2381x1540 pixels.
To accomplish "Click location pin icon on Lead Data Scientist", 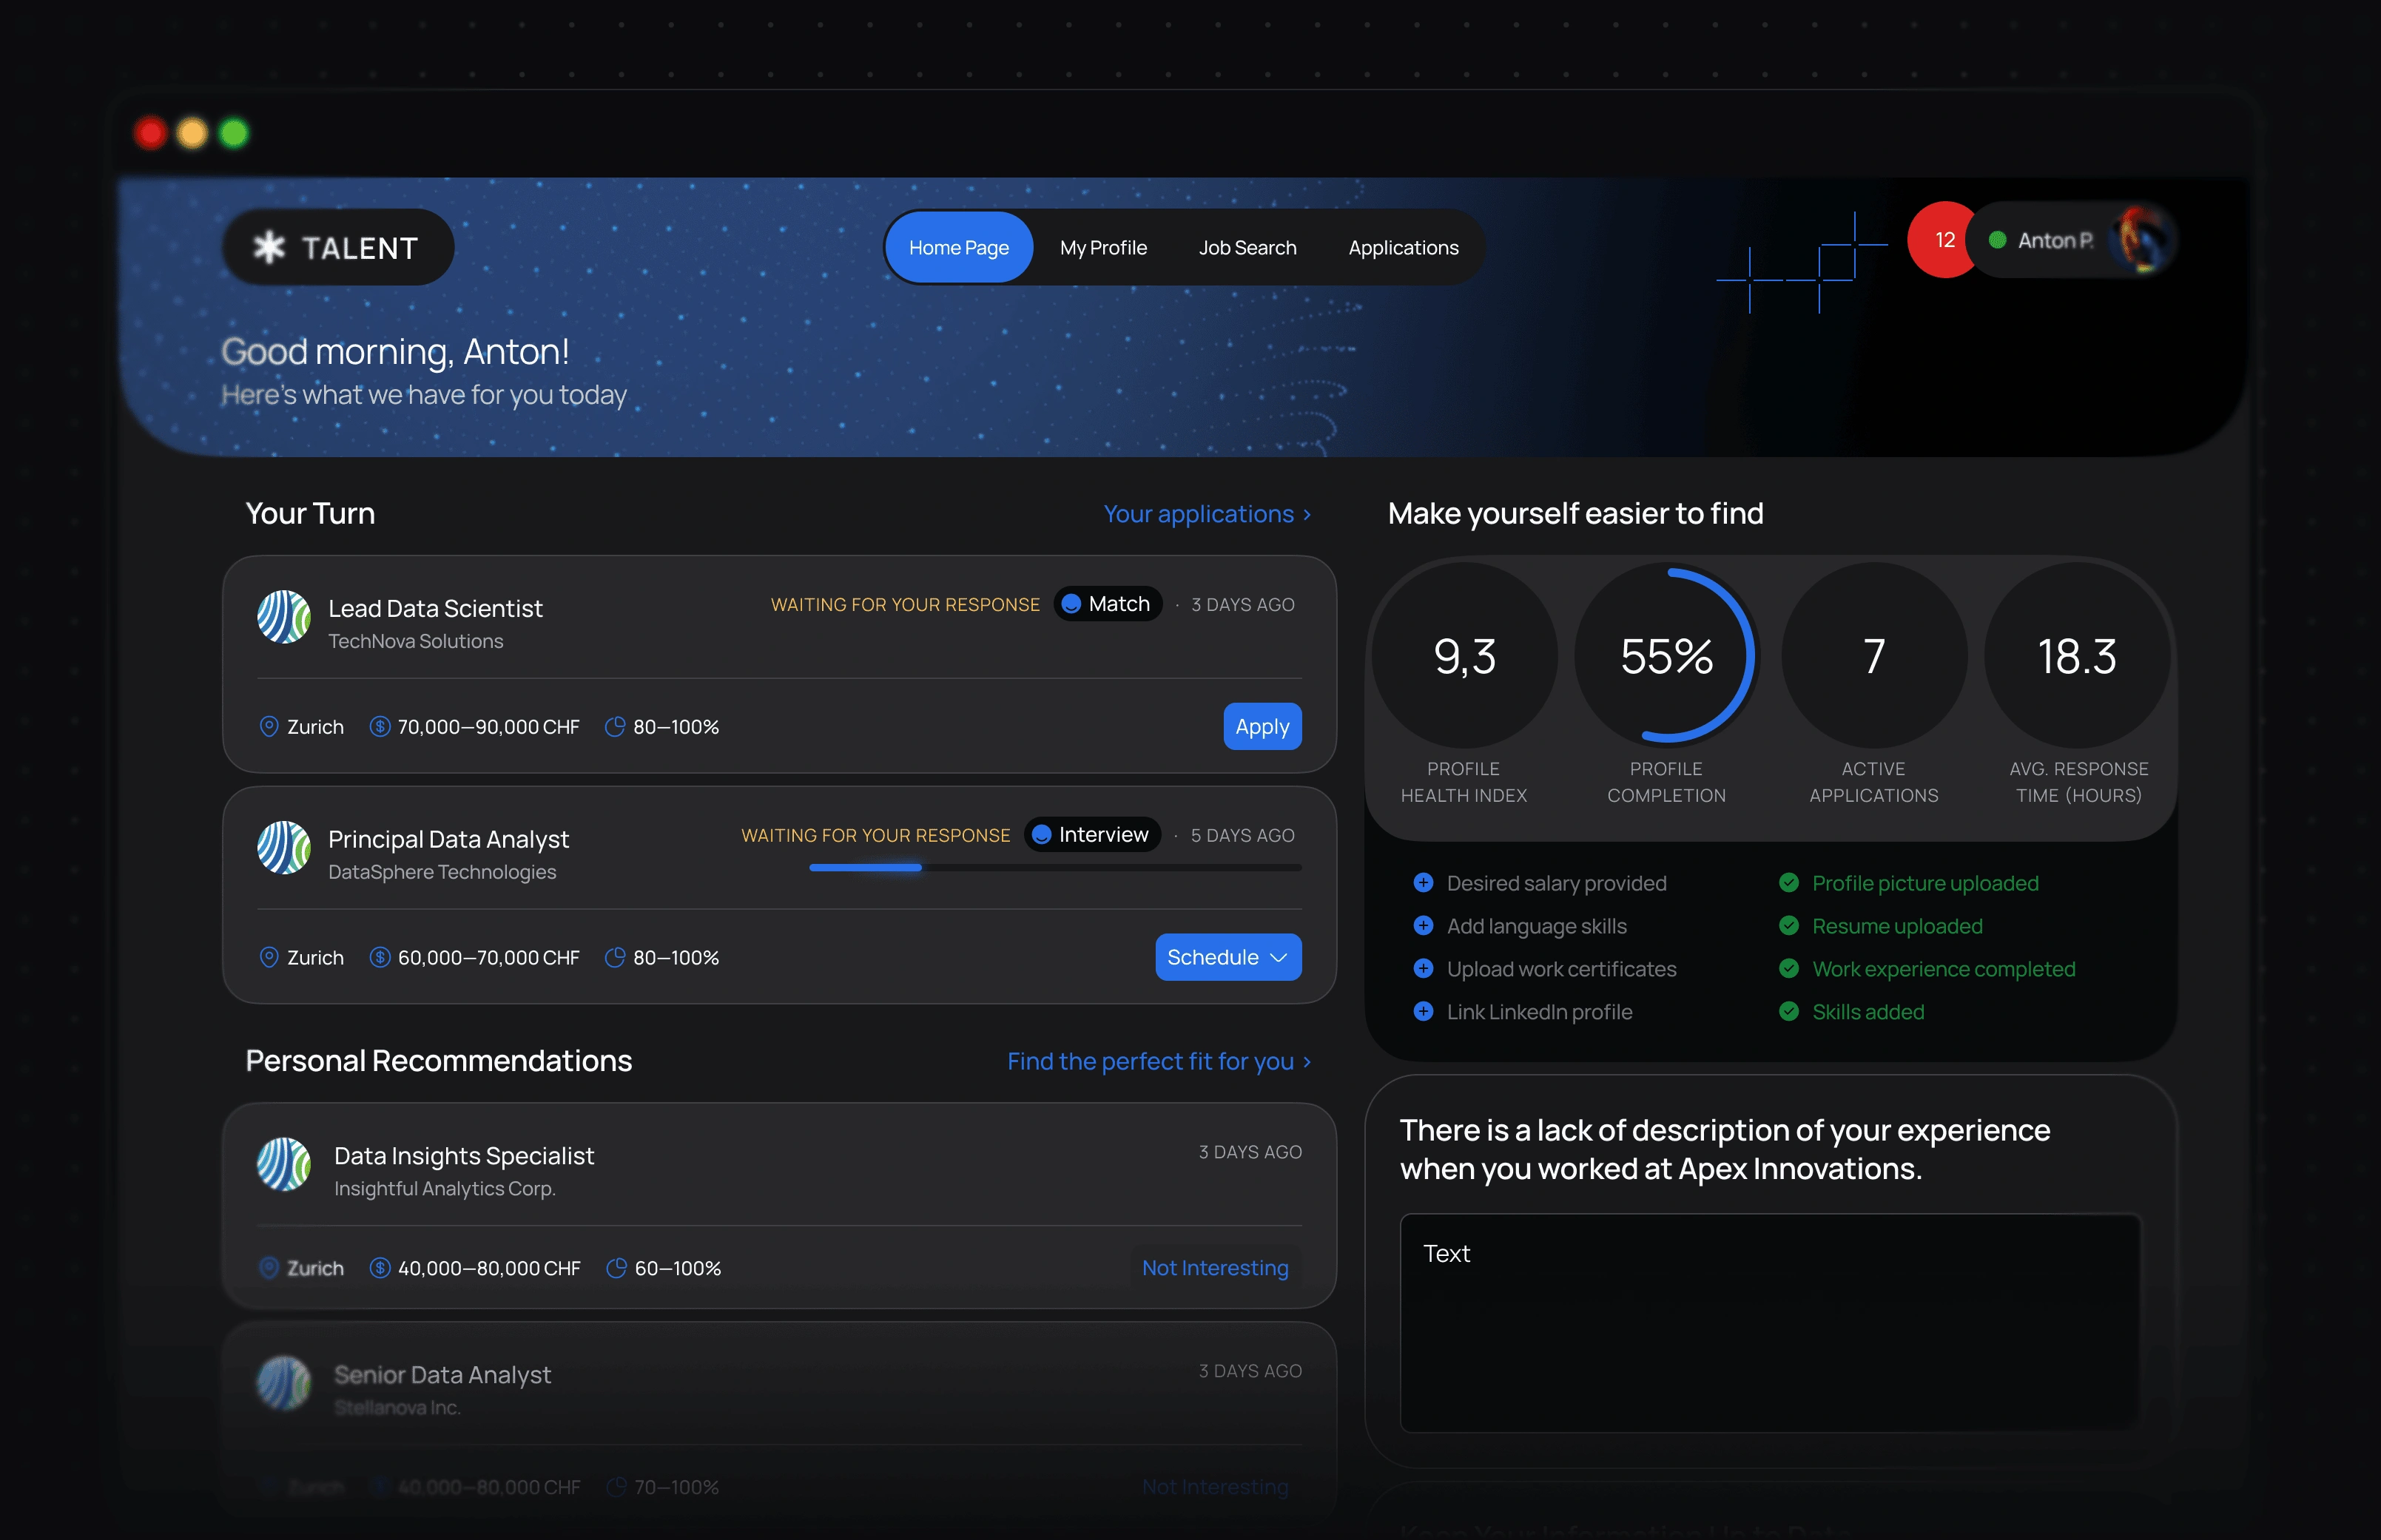I will click(269, 727).
